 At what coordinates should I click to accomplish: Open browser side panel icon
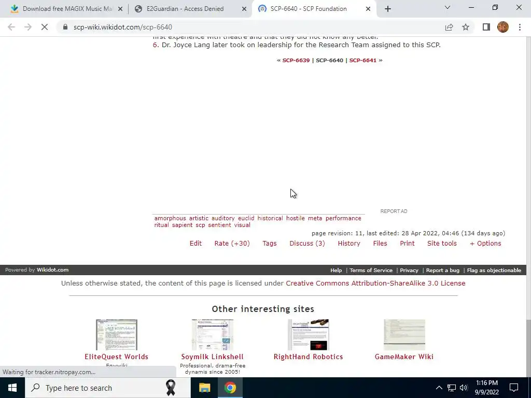pos(486,27)
